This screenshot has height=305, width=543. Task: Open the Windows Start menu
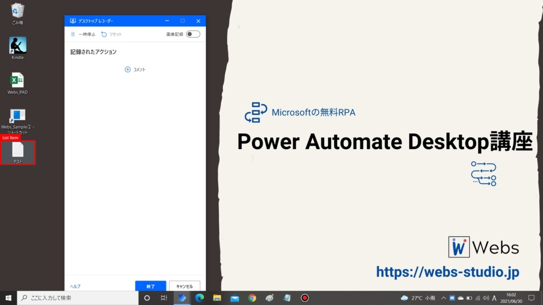point(8,298)
